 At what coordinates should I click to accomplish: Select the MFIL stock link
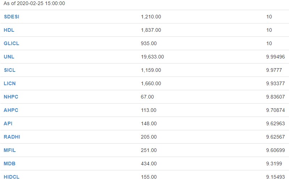point(10,150)
